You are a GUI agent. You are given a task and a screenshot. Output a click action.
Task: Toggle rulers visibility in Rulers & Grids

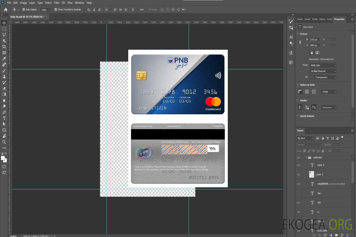[x=300, y=92]
